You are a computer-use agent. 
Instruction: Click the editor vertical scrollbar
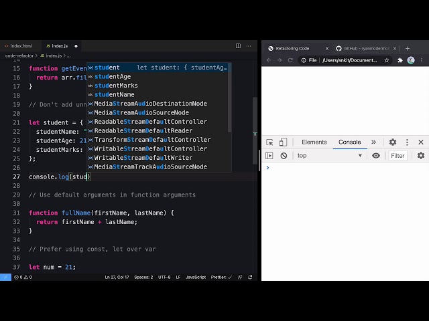click(x=255, y=131)
